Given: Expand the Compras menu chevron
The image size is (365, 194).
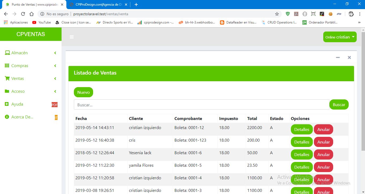Looking at the screenshot, I should 55,66.
